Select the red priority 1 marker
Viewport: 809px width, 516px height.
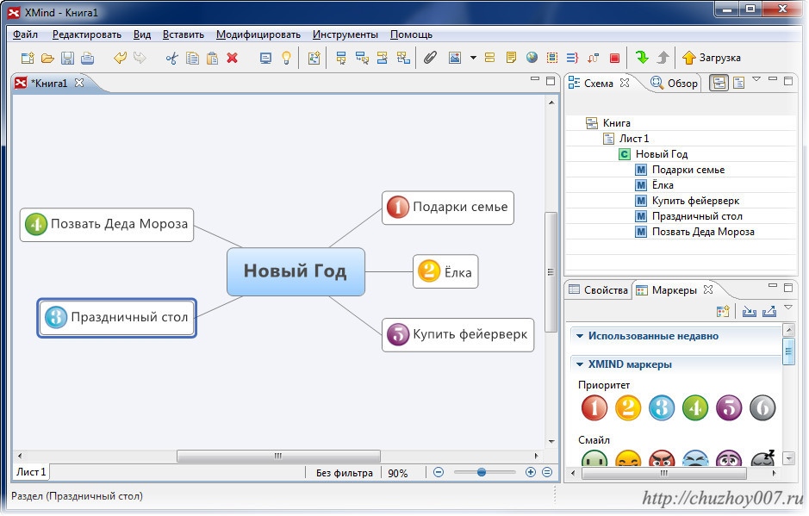pos(594,407)
